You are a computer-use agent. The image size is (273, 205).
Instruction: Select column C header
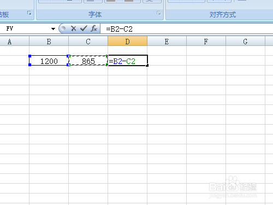pos(88,42)
